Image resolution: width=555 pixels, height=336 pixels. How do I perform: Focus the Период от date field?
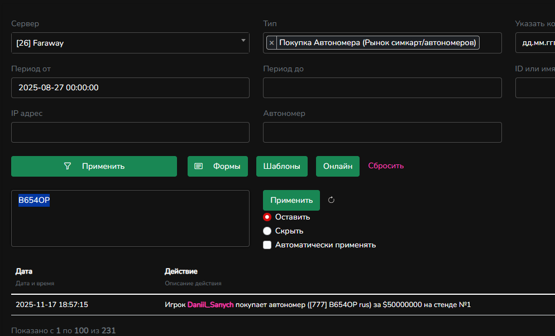[x=130, y=87]
